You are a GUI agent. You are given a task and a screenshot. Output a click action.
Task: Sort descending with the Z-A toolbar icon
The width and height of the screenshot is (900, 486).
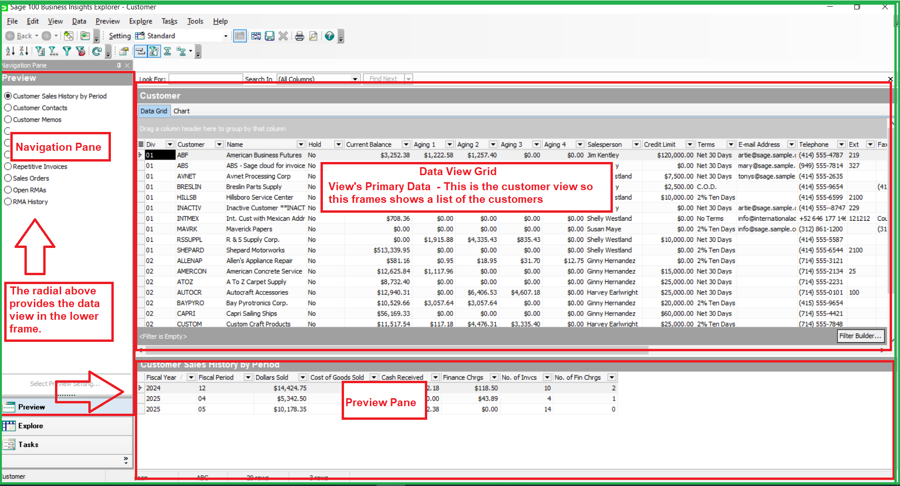pos(23,51)
